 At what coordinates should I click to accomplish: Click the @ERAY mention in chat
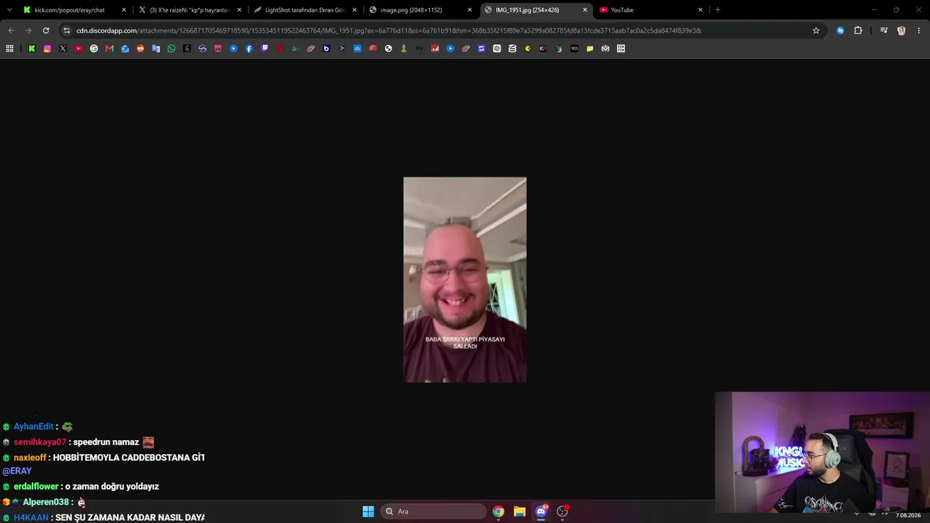17,471
